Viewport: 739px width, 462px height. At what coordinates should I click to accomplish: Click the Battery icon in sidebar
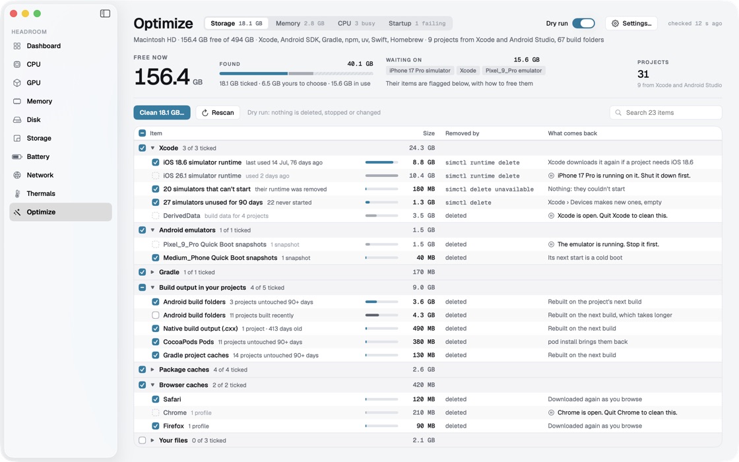tap(17, 156)
